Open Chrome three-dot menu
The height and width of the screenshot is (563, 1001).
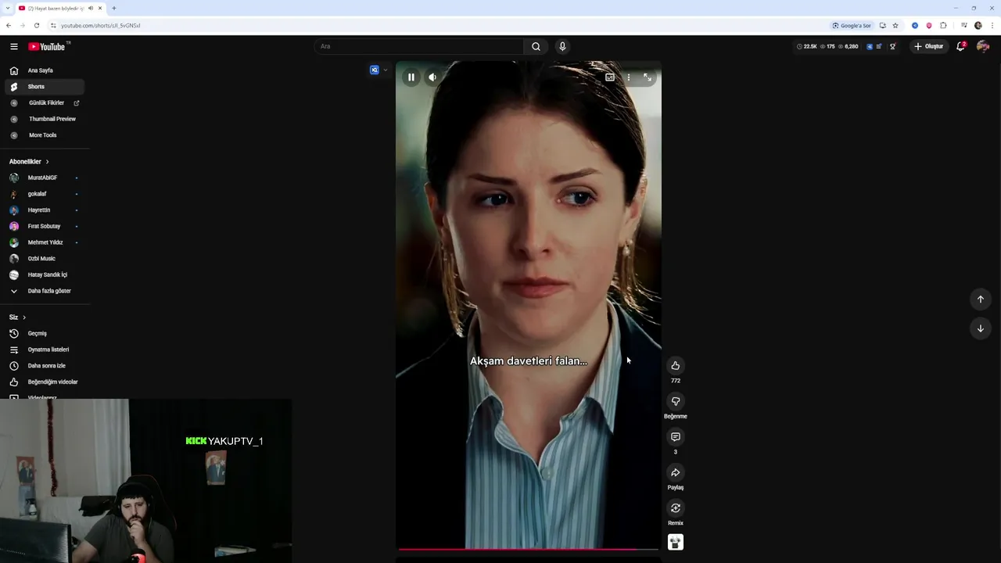(992, 25)
